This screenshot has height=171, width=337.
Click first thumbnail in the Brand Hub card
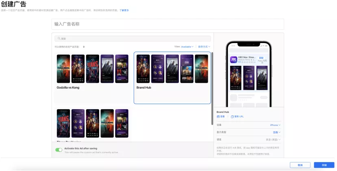[143, 69]
